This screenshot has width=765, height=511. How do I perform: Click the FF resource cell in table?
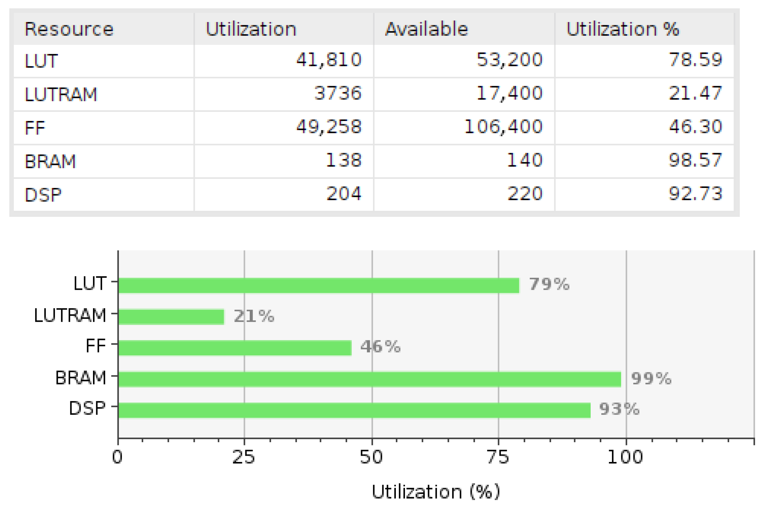pos(35,128)
